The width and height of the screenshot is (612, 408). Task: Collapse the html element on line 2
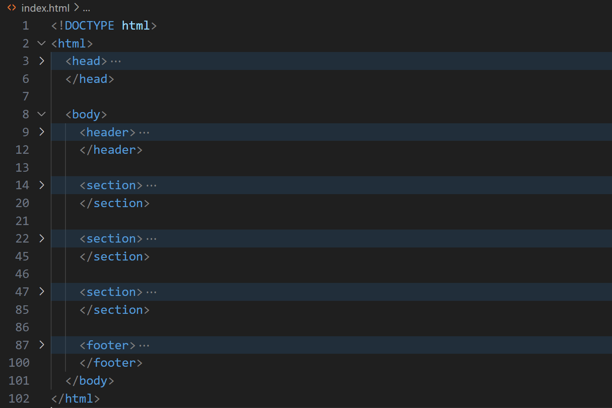point(42,43)
